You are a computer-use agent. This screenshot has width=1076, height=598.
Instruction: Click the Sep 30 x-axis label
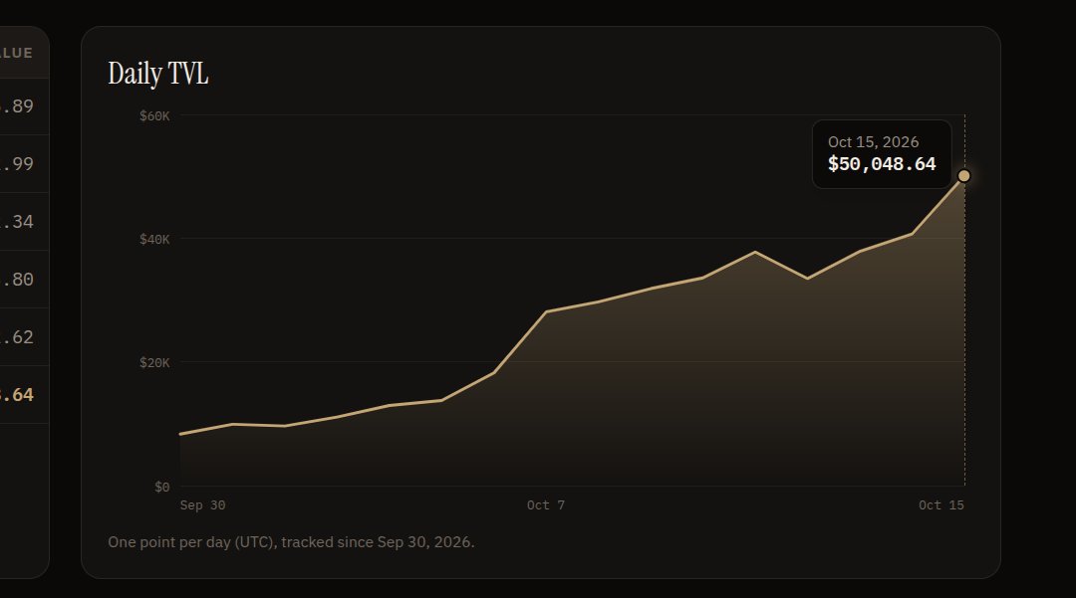(202, 504)
